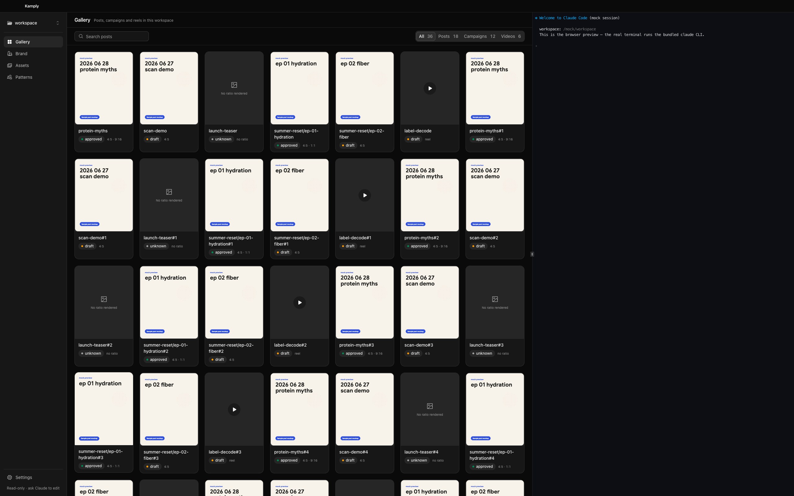Click launch-teaser#2 placeholder image icon
Viewport: 794px width, 496px height.
point(104,299)
